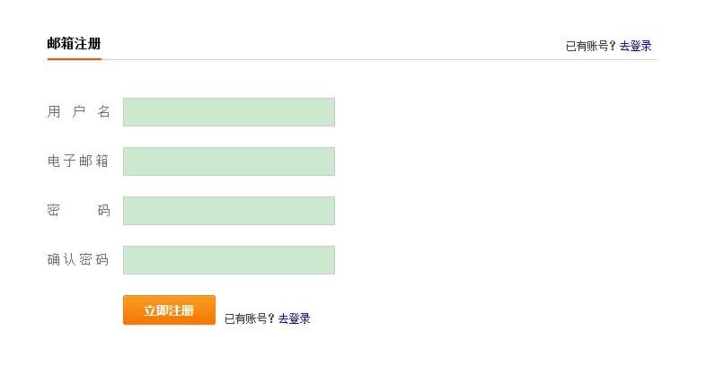Viewport: 715px width, 375px height.
Task: Follow the 去登录 link beside the register button
Action: (x=294, y=318)
